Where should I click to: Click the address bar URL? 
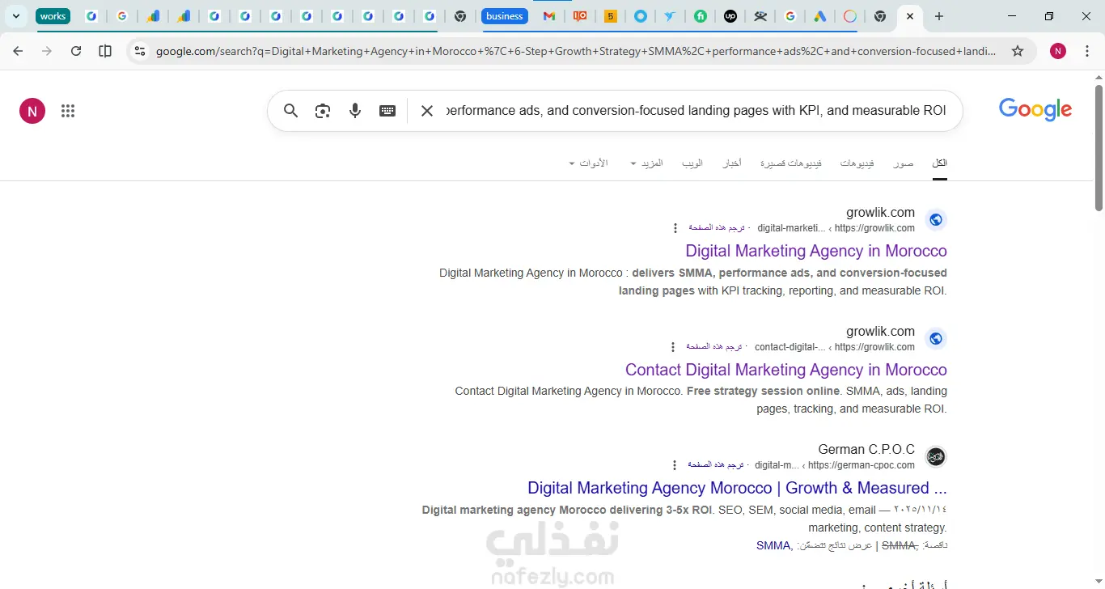pos(576,51)
